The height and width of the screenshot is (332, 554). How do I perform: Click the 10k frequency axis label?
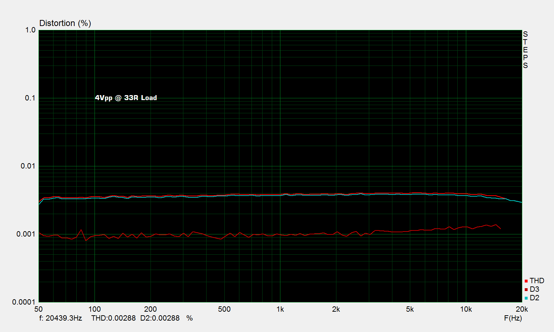466,310
